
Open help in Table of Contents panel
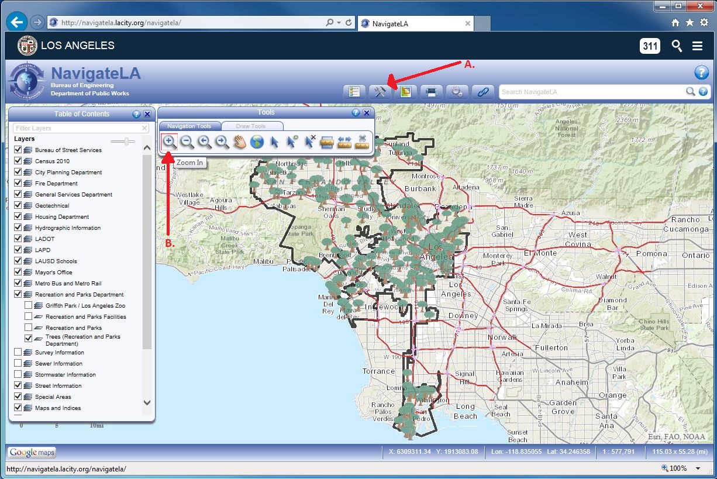click(x=136, y=114)
